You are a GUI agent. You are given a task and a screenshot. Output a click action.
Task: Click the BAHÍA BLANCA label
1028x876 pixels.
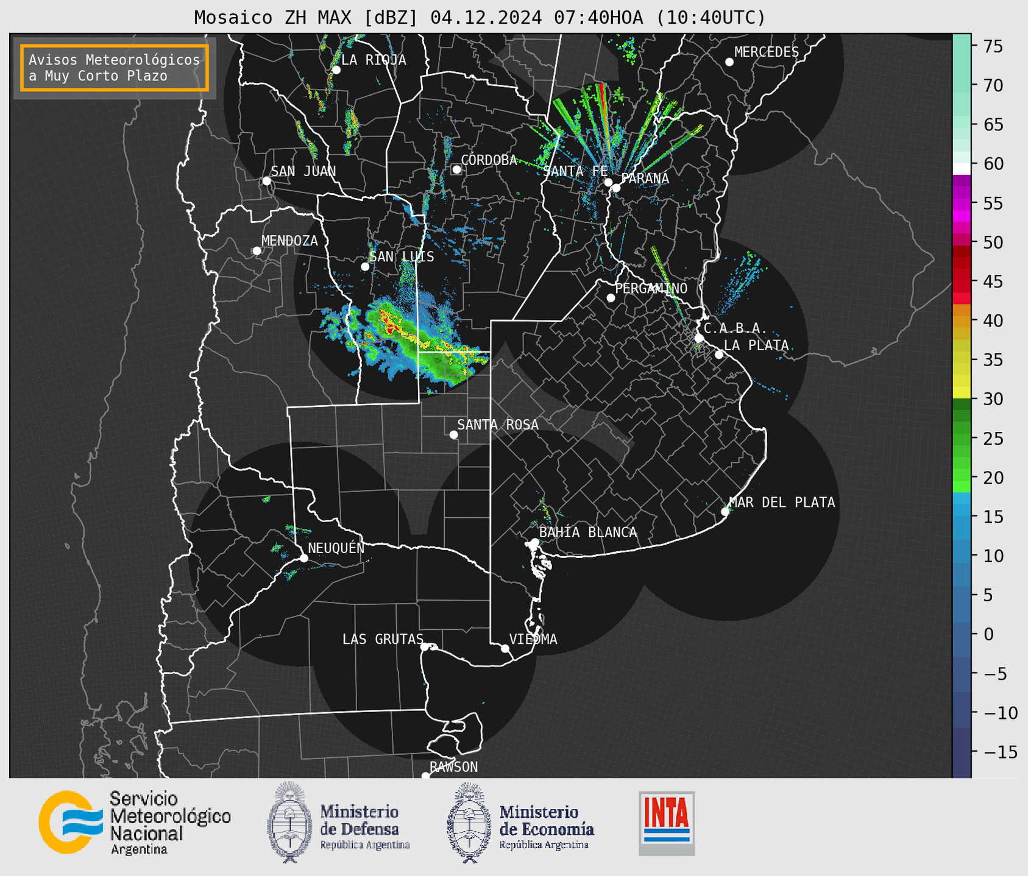[588, 532]
